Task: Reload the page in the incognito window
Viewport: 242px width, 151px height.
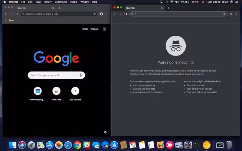Action: (x=126, y=14)
